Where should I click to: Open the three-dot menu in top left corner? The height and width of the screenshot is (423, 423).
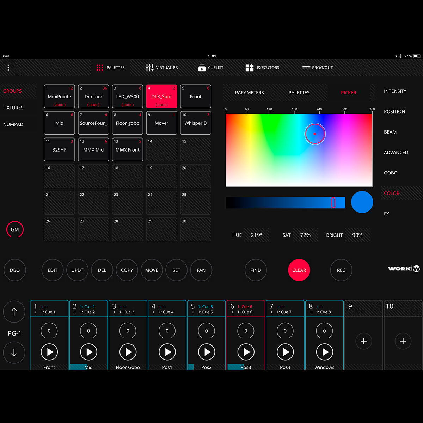tap(8, 67)
